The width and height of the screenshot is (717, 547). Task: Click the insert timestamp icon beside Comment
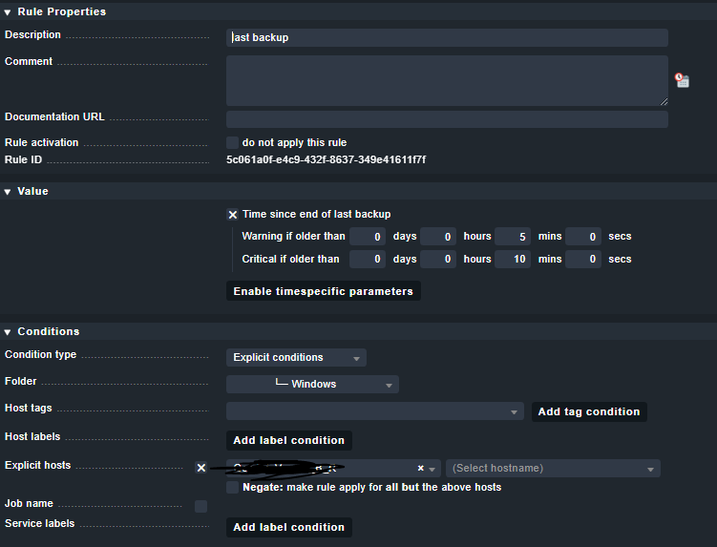click(682, 81)
